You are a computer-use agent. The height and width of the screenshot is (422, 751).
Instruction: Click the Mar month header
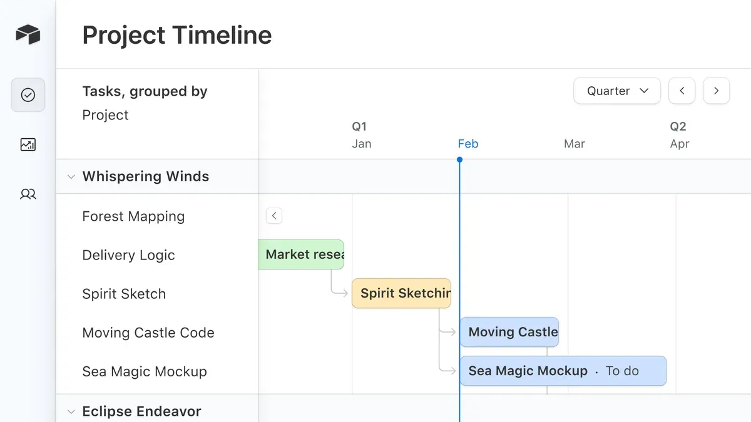pyautogui.click(x=575, y=144)
